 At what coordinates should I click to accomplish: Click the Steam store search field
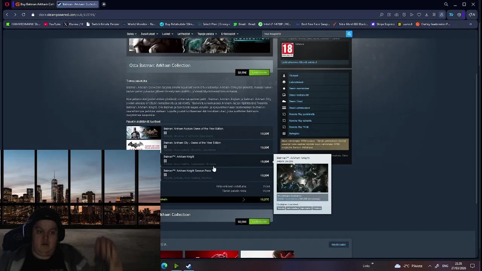pyautogui.click(x=304, y=34)
